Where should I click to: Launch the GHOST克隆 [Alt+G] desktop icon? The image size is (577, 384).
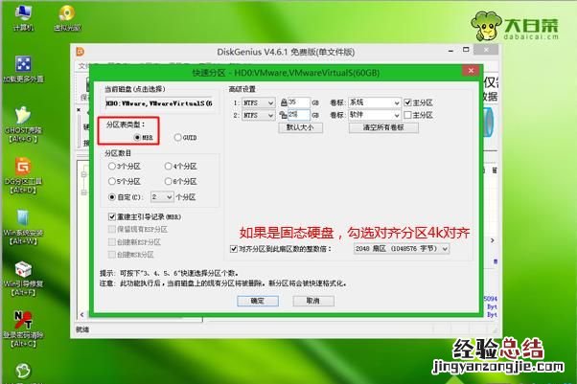23,124
